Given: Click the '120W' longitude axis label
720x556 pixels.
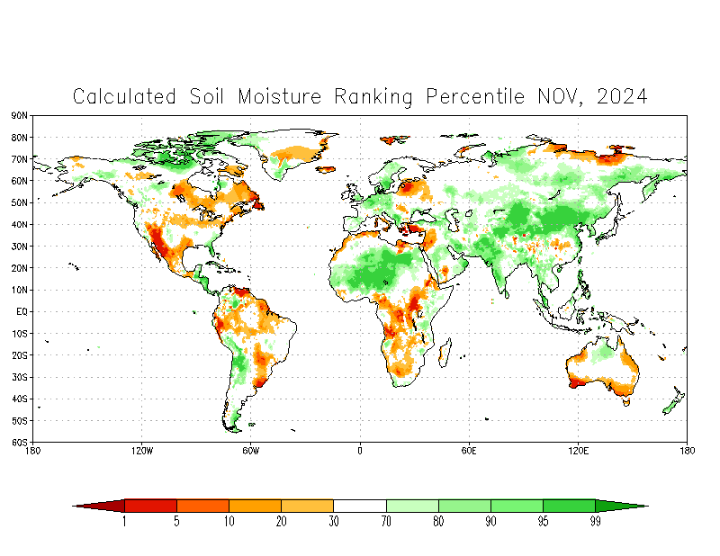Looking at the screenshot, I should click(142, 451).
